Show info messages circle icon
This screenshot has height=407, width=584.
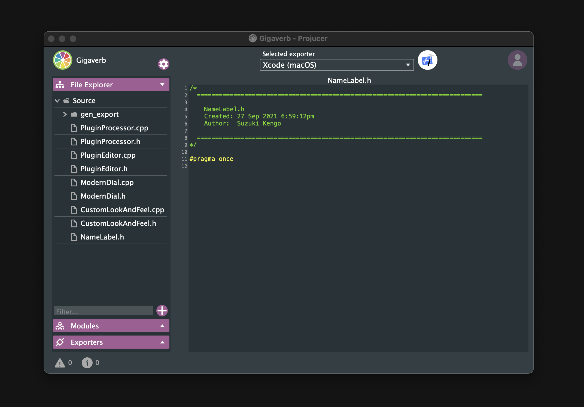click(x=87, y=363)
